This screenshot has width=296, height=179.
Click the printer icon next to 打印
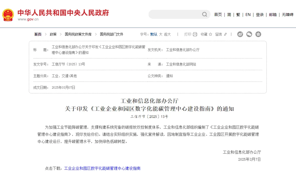(195, 34)
